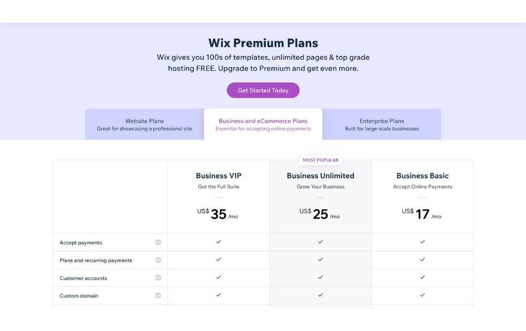This screenshot has width=526, height=331.
Task: Click Business VIP checkmark for Accept payments
Action: click(219, 242)
